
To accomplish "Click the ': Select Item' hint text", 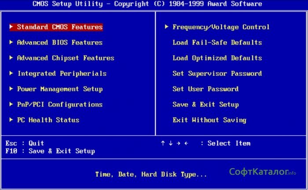I will click(225, 143).
